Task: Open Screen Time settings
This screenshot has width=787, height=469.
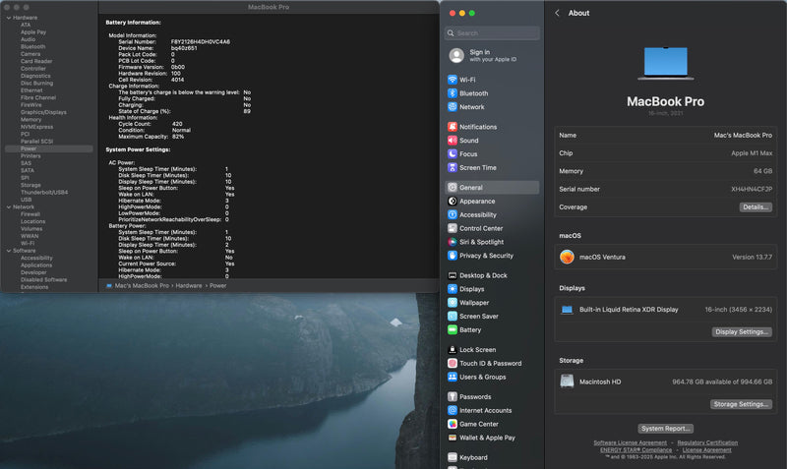Action: click(x=477, y=168)
